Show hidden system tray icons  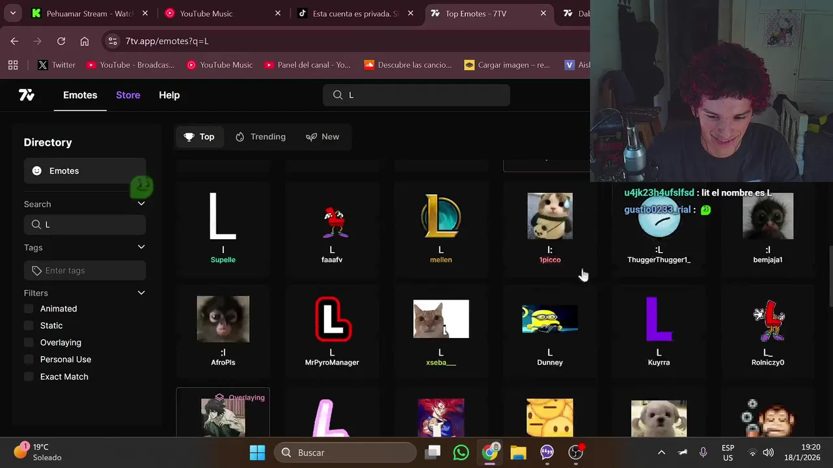[x=661, y=452]
